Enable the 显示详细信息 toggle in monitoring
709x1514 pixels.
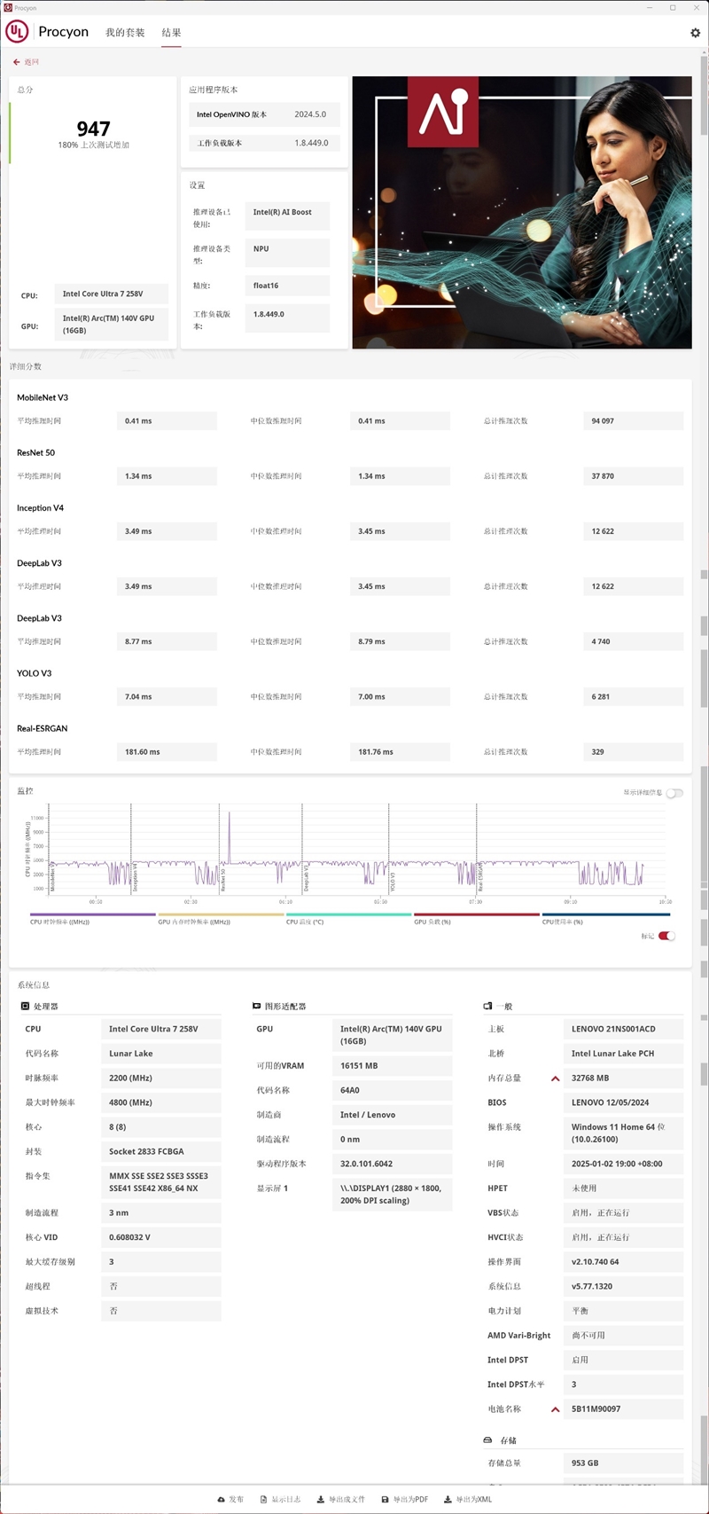pos(674,793)
